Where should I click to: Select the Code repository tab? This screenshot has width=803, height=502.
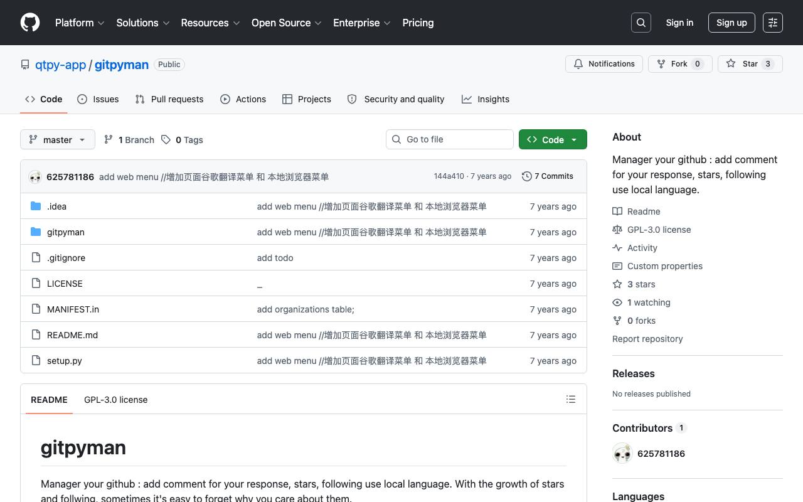(44, 99)
